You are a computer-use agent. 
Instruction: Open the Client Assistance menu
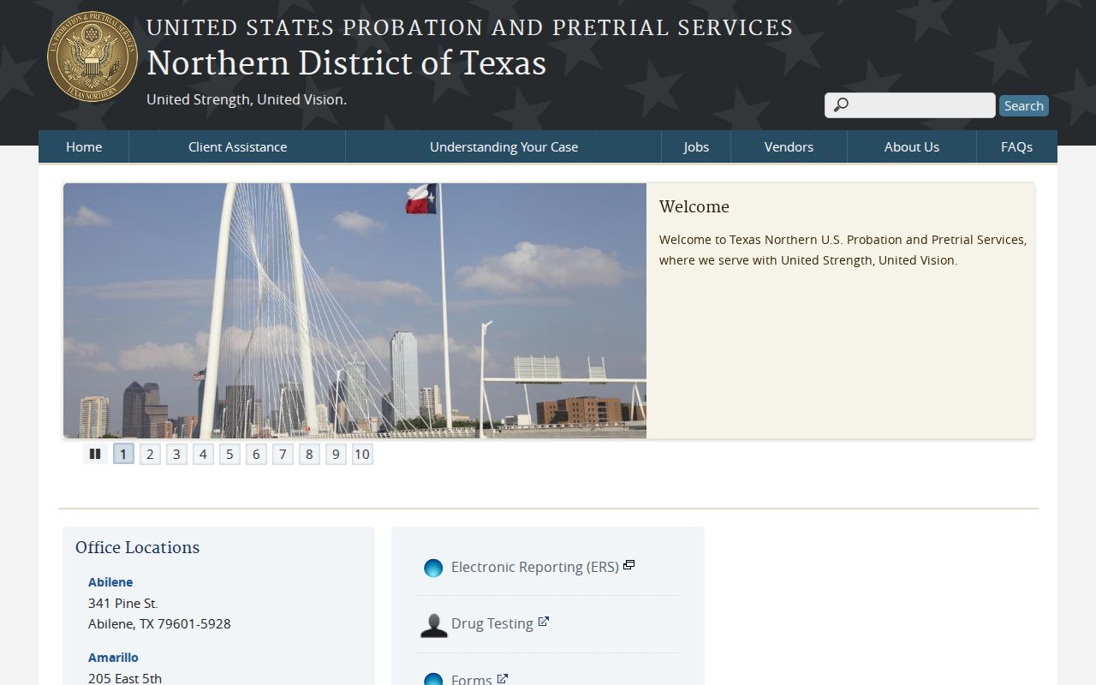tap(237, 146)
